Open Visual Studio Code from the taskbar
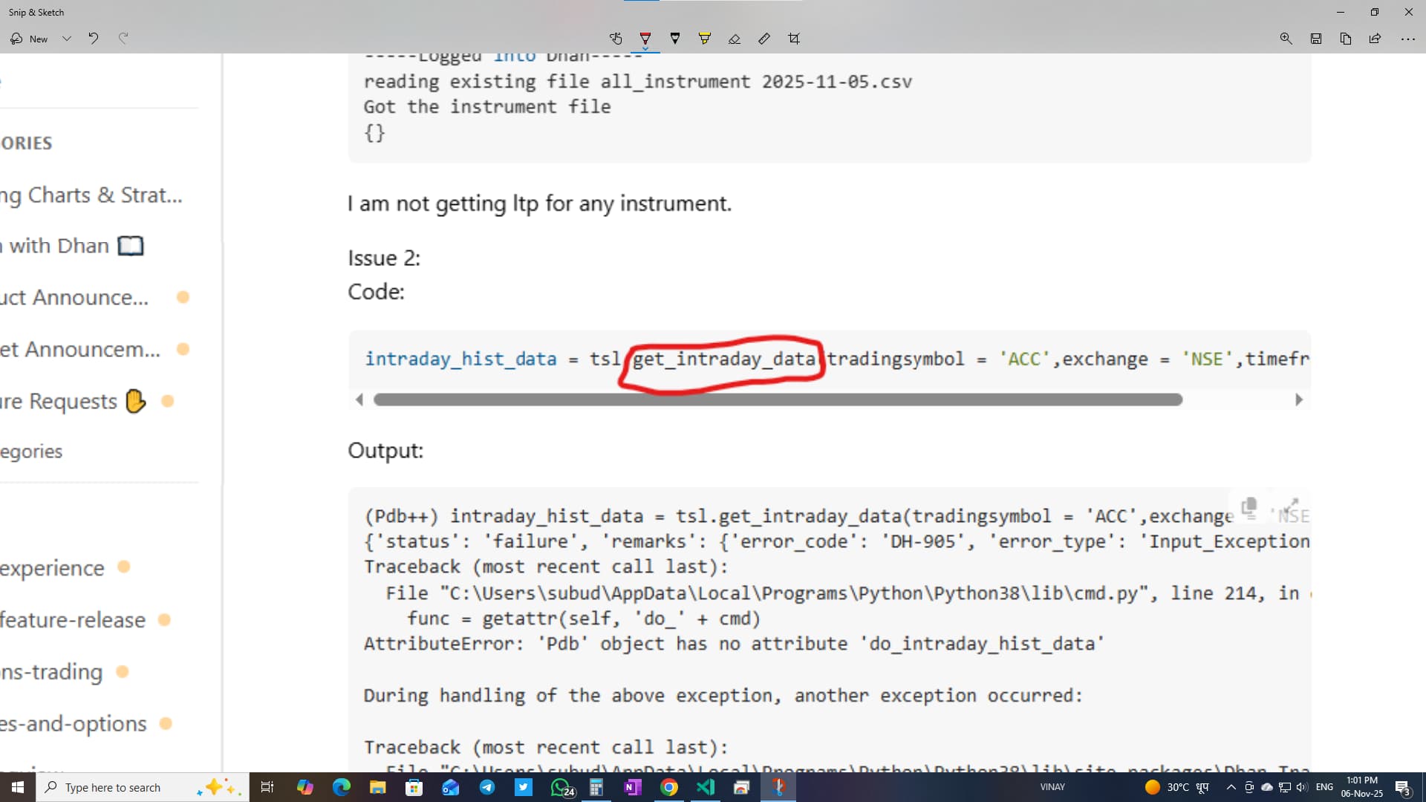This screenshot has width=1426, height=802. pyautogui.click(x=705, y=787)
